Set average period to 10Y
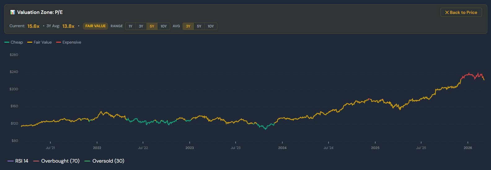This screenshot has height=170, width=491. pyautogui.click(x=211, y=26)
